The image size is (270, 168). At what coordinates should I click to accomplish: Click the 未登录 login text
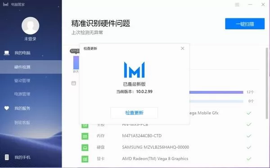30,39
